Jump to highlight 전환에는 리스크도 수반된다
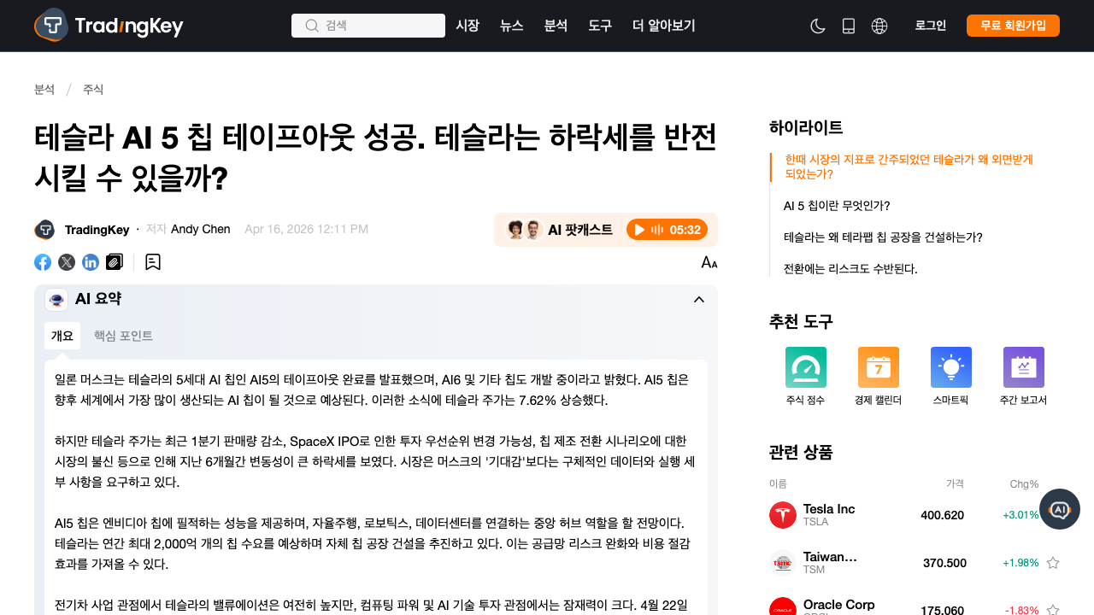 tap(850, 269)
